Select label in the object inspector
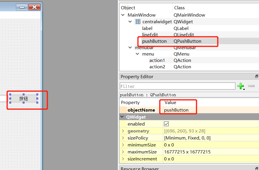259x170 pixels. [x=147, y=28]
